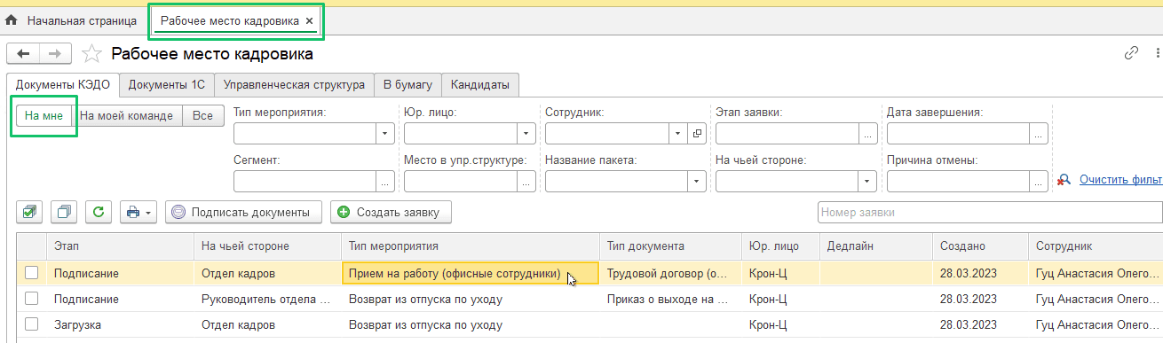This screenshot has width=1163, height=343.
Task: Expand the На чьей стороне dropdown
Action: pos(866,181)
